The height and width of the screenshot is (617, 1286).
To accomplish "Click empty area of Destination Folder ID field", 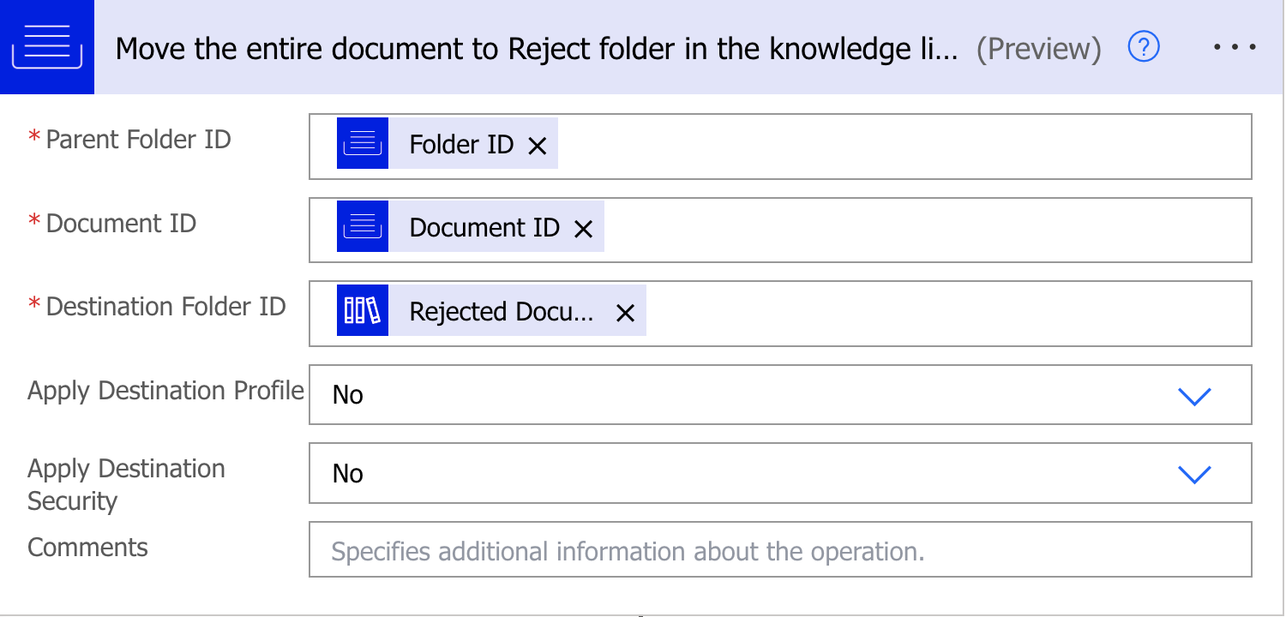I will (x=943, y=314).
